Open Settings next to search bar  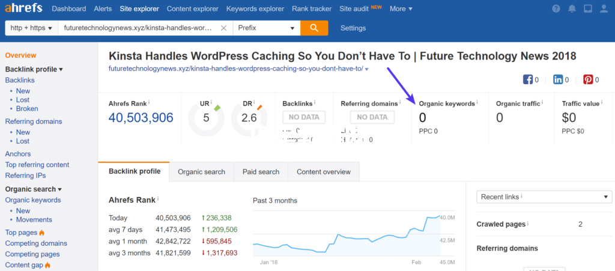[353, 28]
